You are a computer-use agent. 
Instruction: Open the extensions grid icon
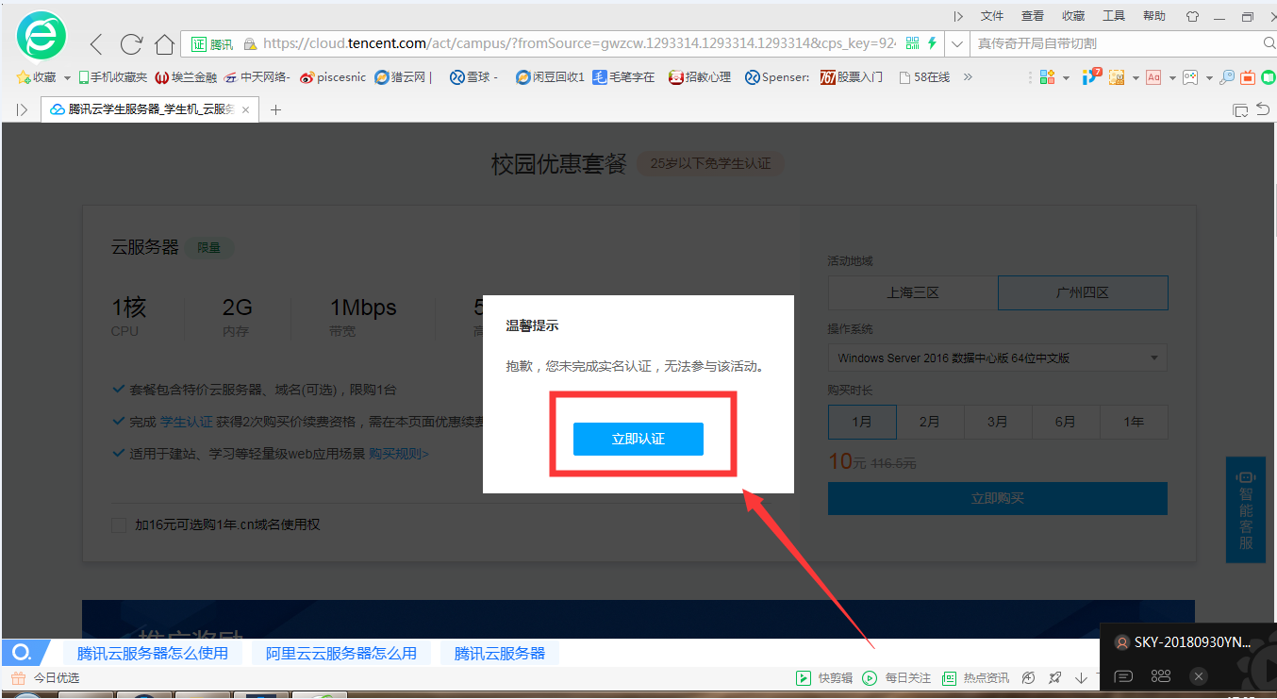[x=1047, y=77]
